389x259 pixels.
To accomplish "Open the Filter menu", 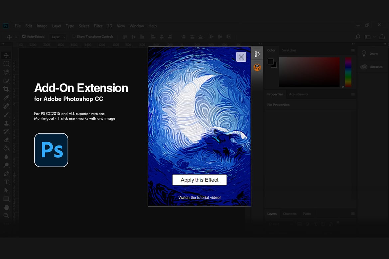I will point(98,26).
